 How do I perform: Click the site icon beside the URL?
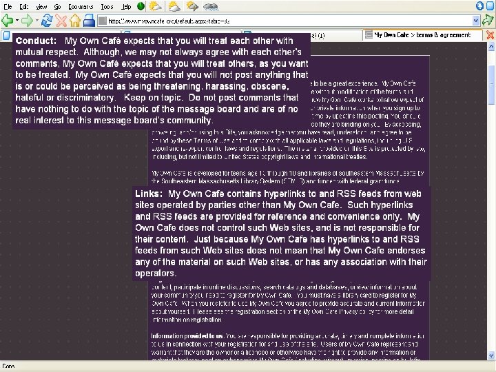tap(102, 21)
